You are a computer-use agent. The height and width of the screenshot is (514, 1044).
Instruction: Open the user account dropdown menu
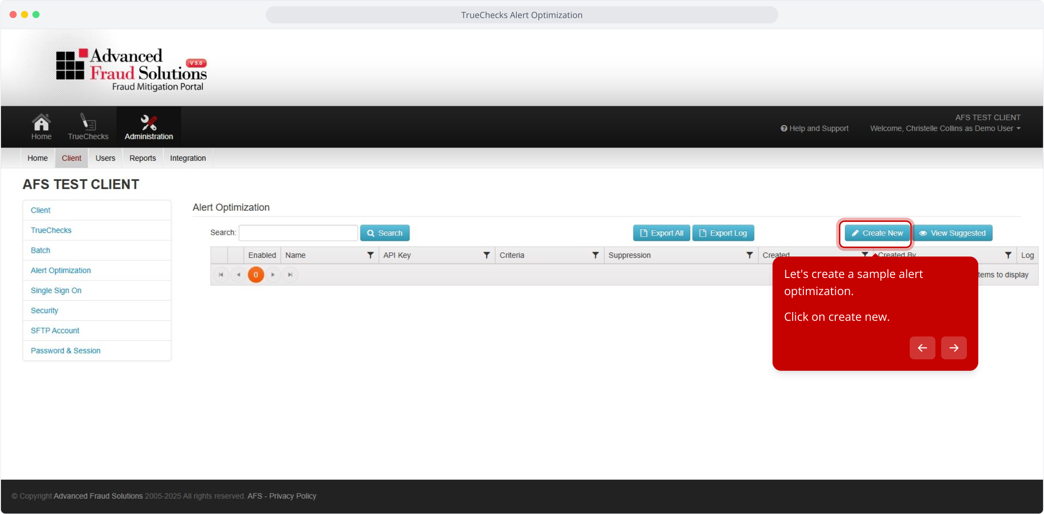click(945, 128)
